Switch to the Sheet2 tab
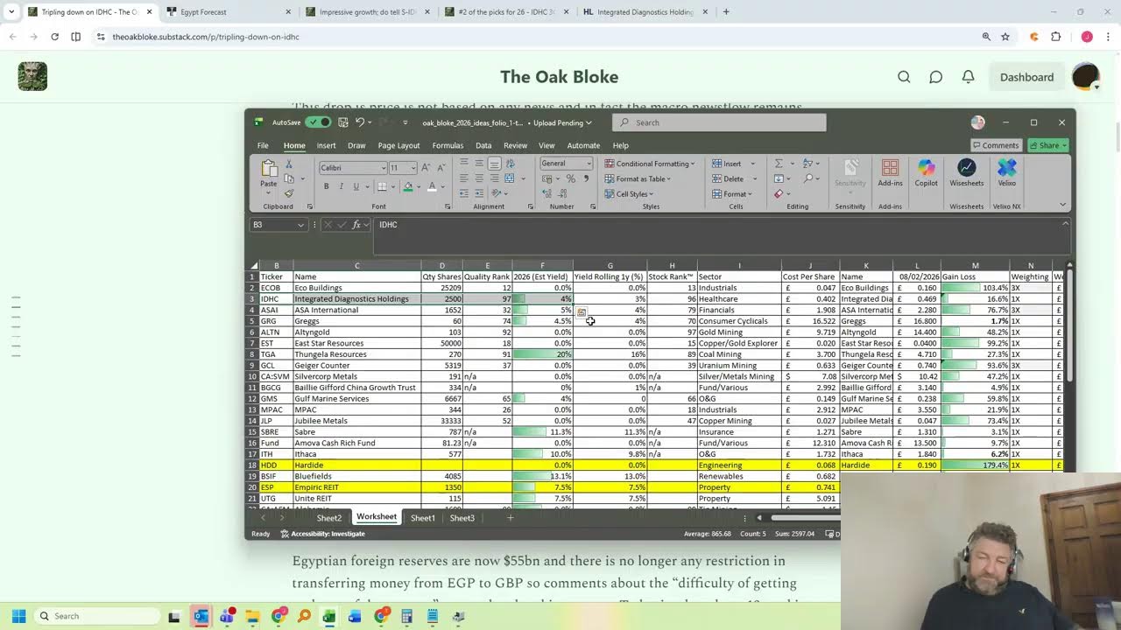The height and width of the screenshot is (630, 1121). pos(329,518)
